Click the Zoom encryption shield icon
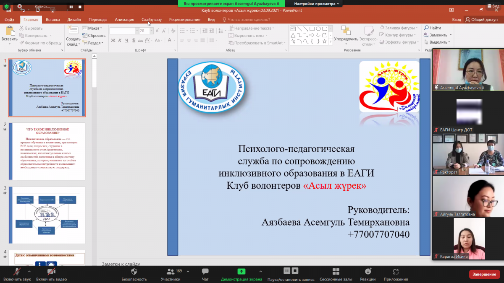The width and height of the screenshot is (504, 283). [6, 7]
